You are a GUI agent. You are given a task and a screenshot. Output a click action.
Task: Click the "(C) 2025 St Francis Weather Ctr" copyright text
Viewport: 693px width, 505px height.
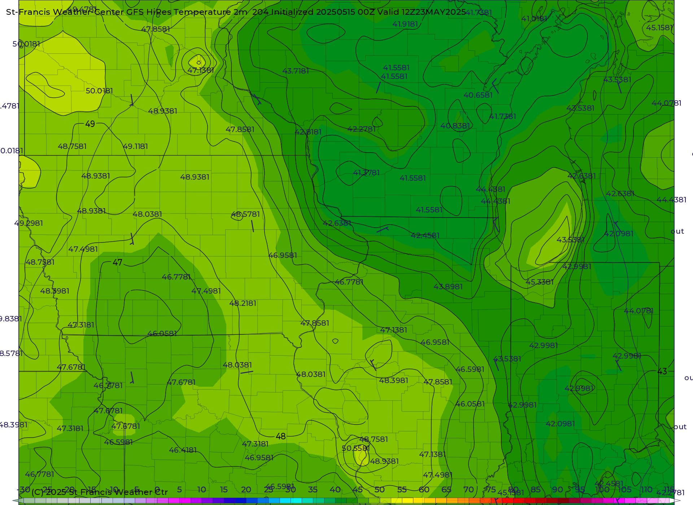100,492
